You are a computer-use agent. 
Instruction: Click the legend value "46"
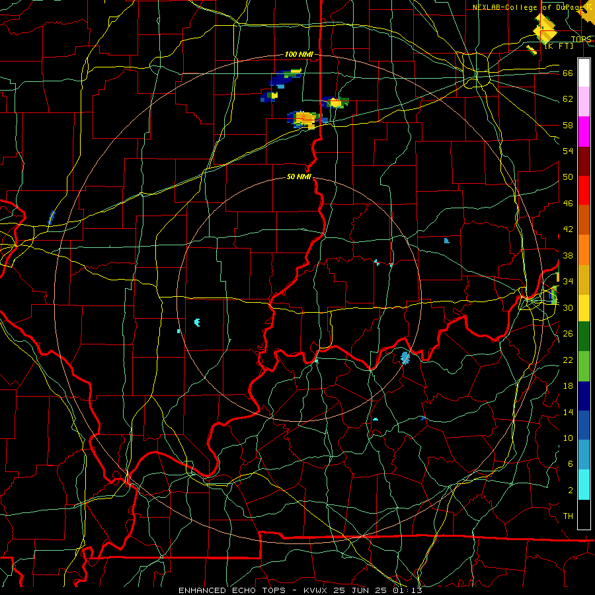tap(568, 204)
